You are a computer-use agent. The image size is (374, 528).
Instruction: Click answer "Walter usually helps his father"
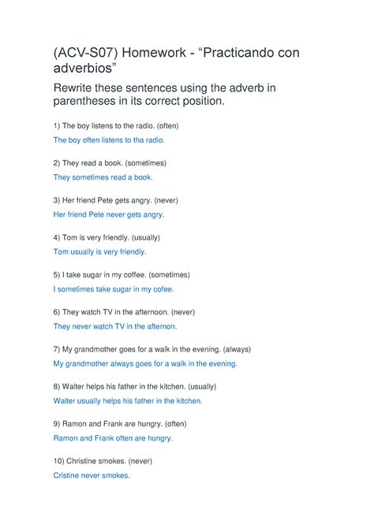point(128,401)
